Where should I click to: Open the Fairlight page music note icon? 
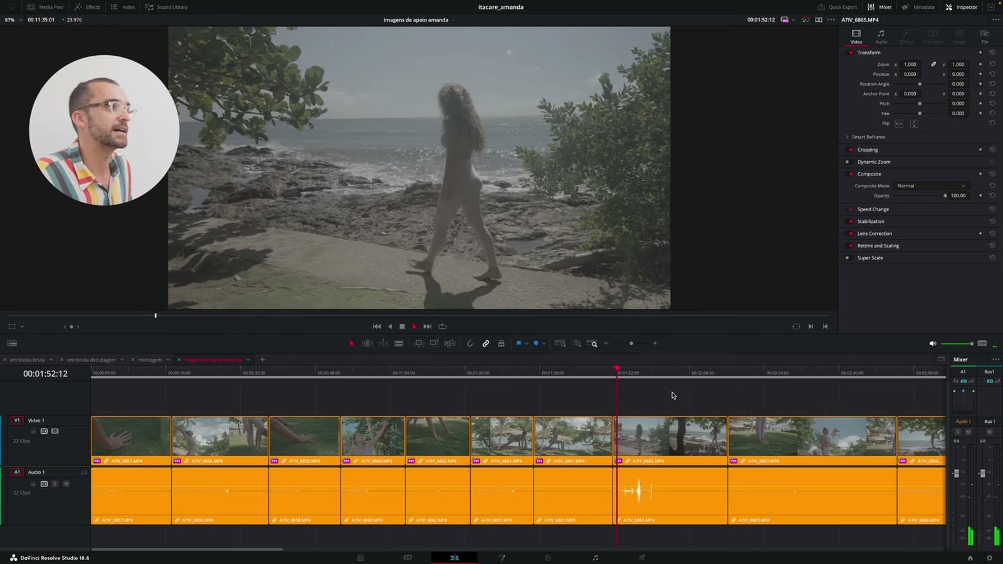[x=595, y=558]
